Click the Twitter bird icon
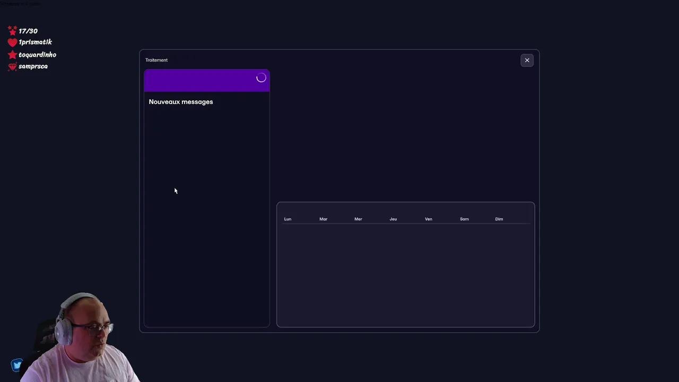The image size is (679, 382). [x=17, y=365]
